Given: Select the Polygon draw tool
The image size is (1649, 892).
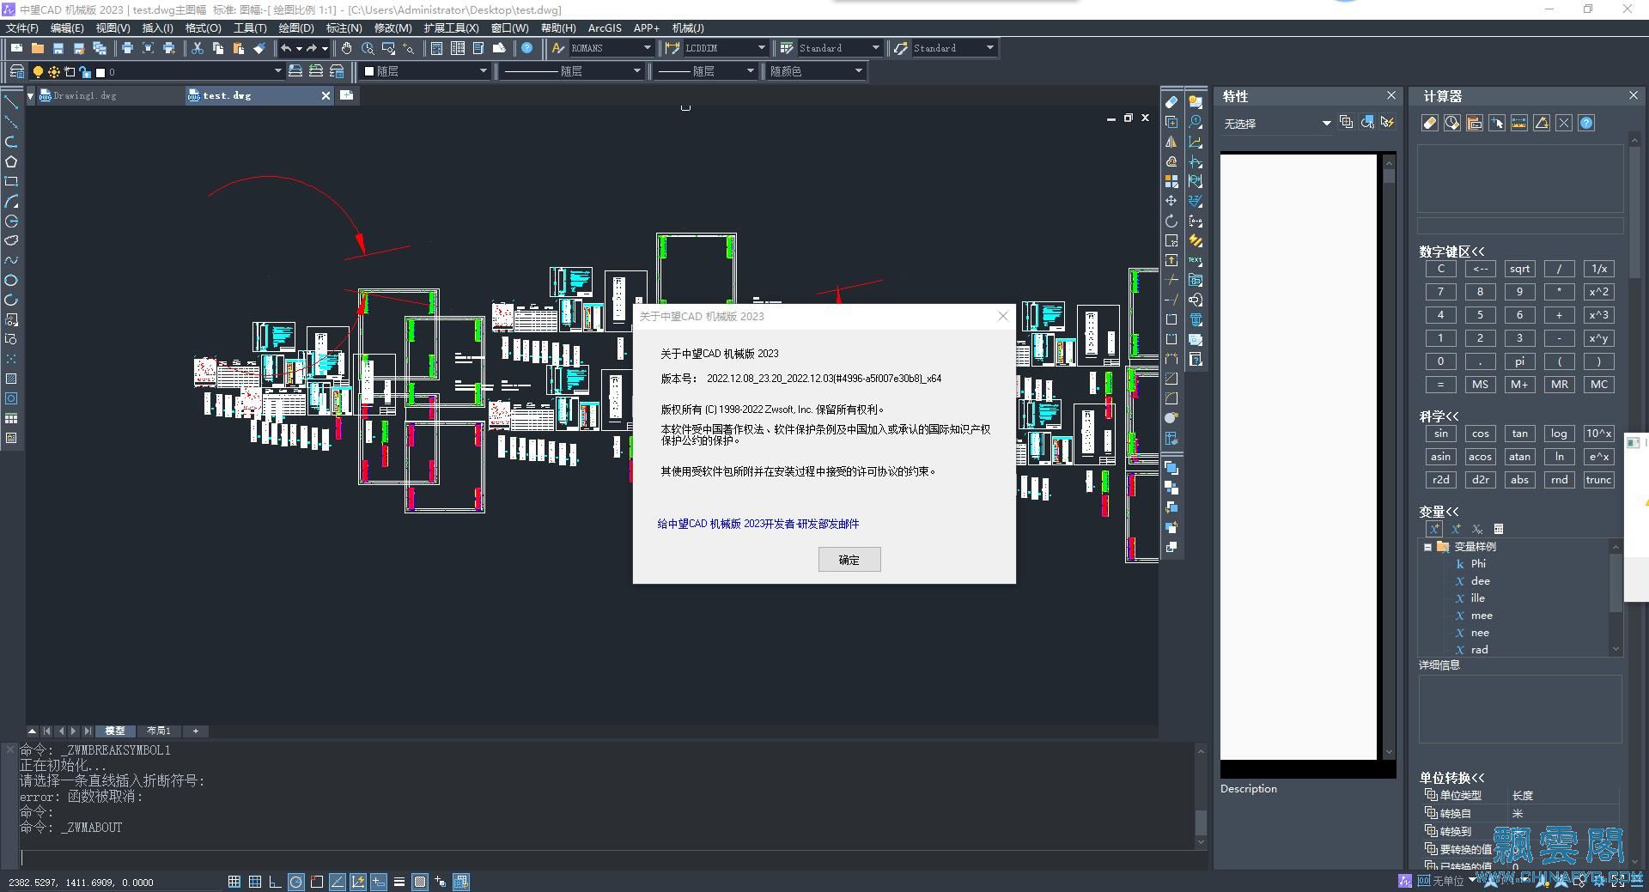Looking at the screenshot, I should coord(11,161).
